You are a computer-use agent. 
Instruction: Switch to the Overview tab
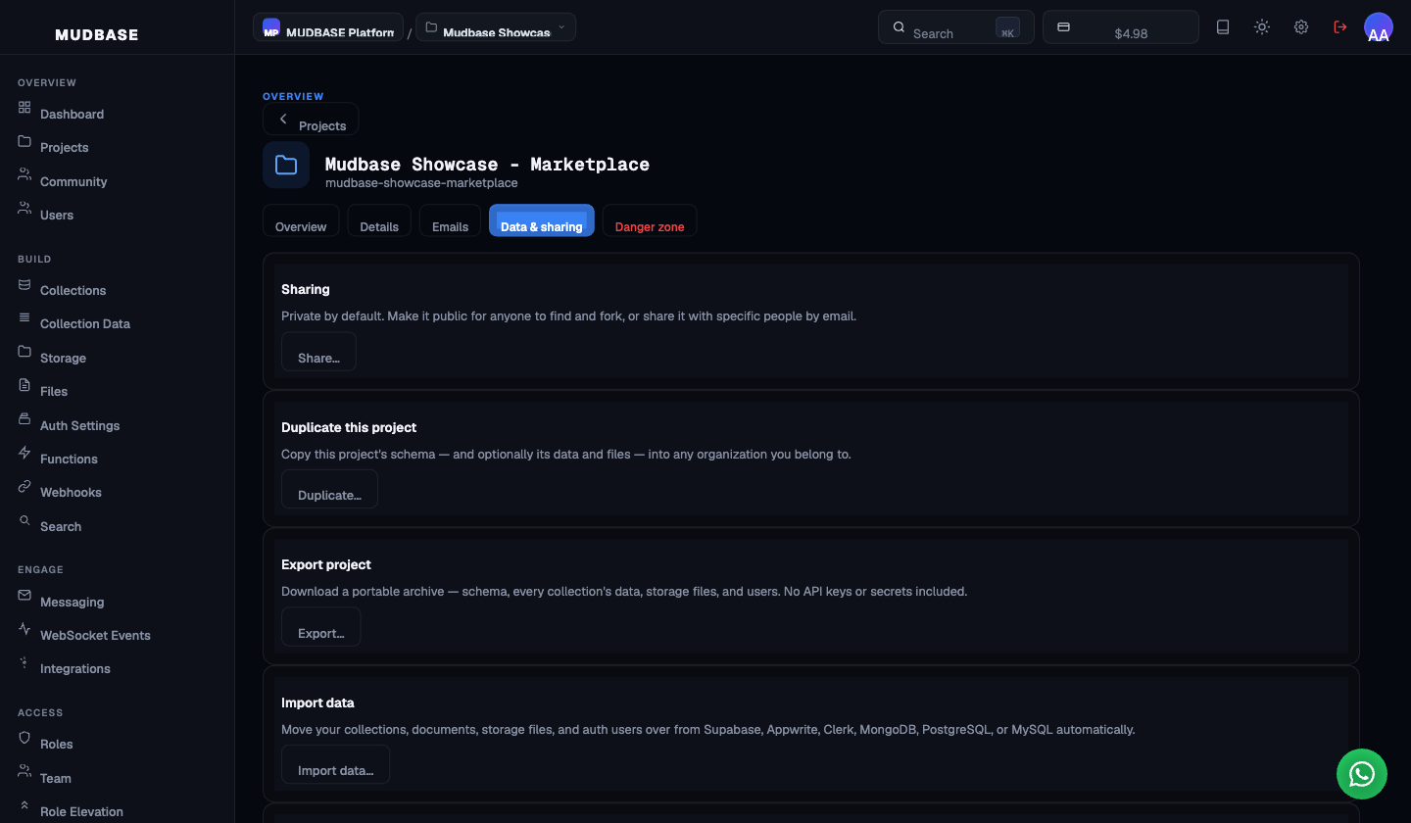coord(301,220)
